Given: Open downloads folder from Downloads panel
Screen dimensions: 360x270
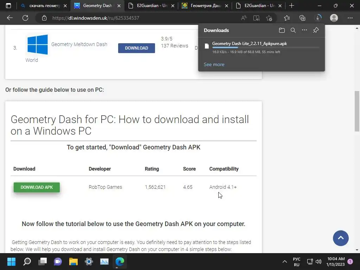Looking at the screenshot, I should click(282, 30).
